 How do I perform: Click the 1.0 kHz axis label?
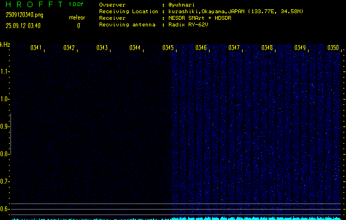click(x=4, y=99)
